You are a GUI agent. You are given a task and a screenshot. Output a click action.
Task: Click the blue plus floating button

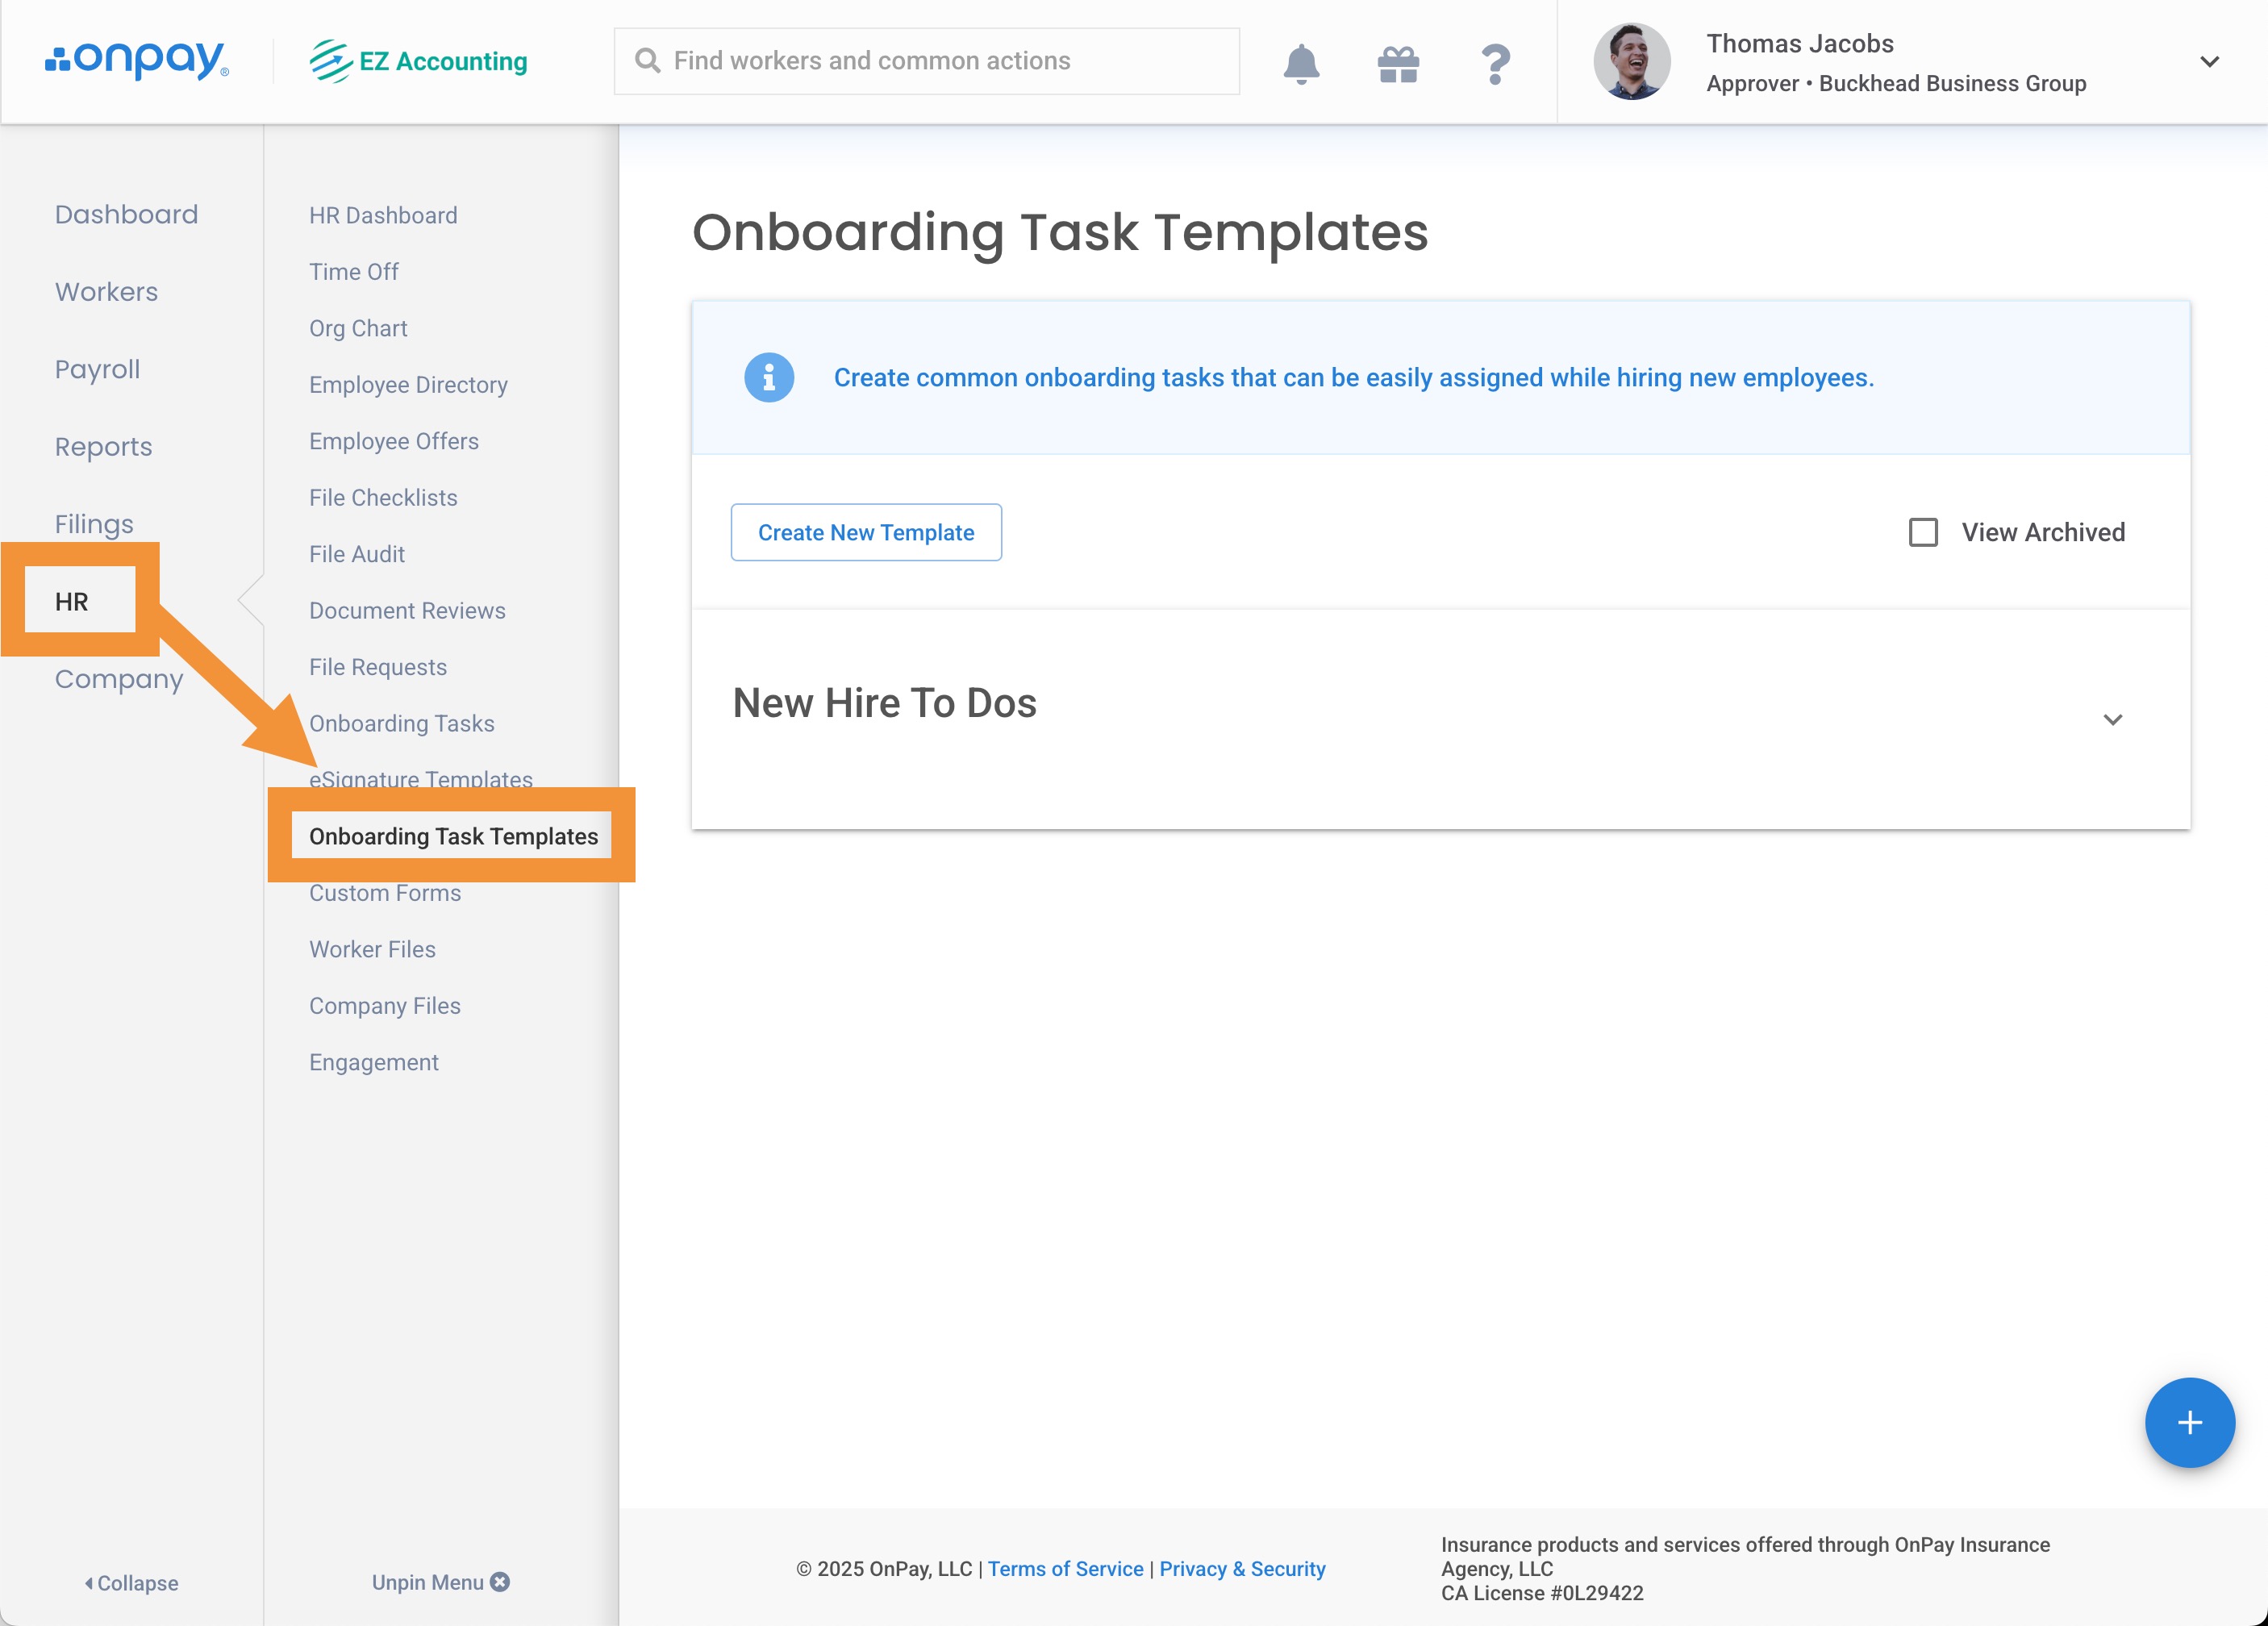pyautogui.click(x=2188, y=1422)
